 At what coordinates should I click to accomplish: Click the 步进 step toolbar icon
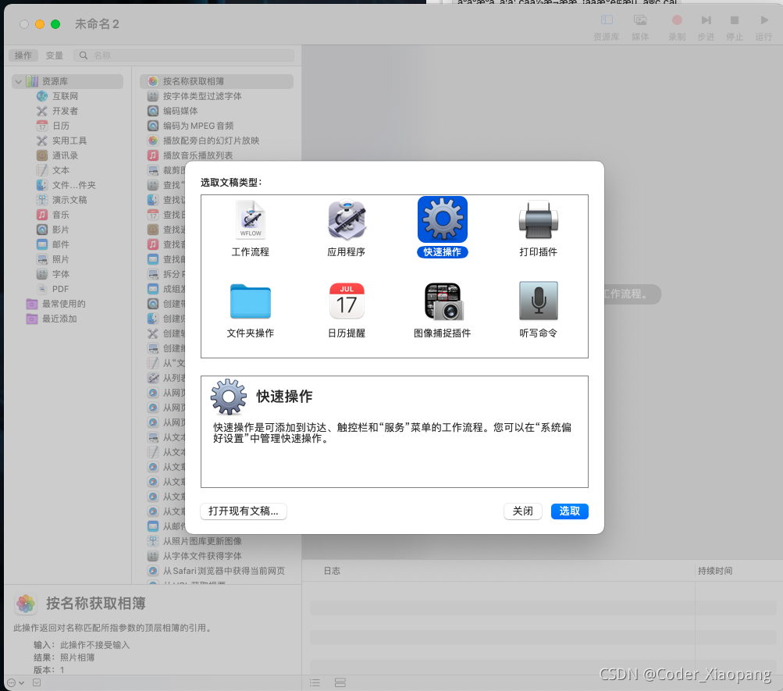(706, 20)
